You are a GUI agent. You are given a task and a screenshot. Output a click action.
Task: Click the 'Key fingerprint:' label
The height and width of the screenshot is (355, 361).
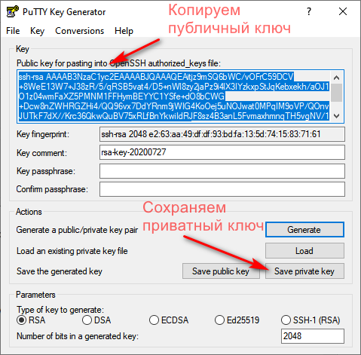43,134
